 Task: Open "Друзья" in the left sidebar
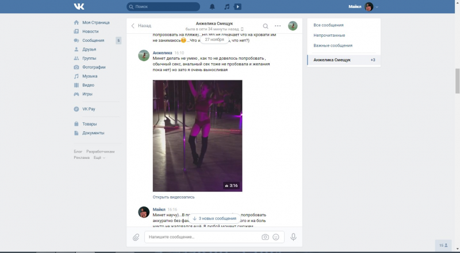[x=89, y=49]
